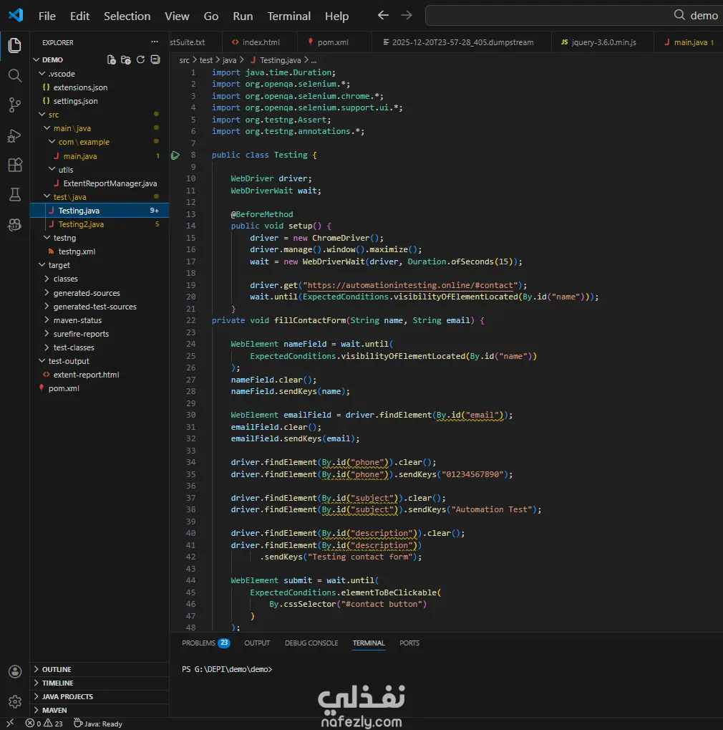Click the New File icon in Explorer

(111, 59)
